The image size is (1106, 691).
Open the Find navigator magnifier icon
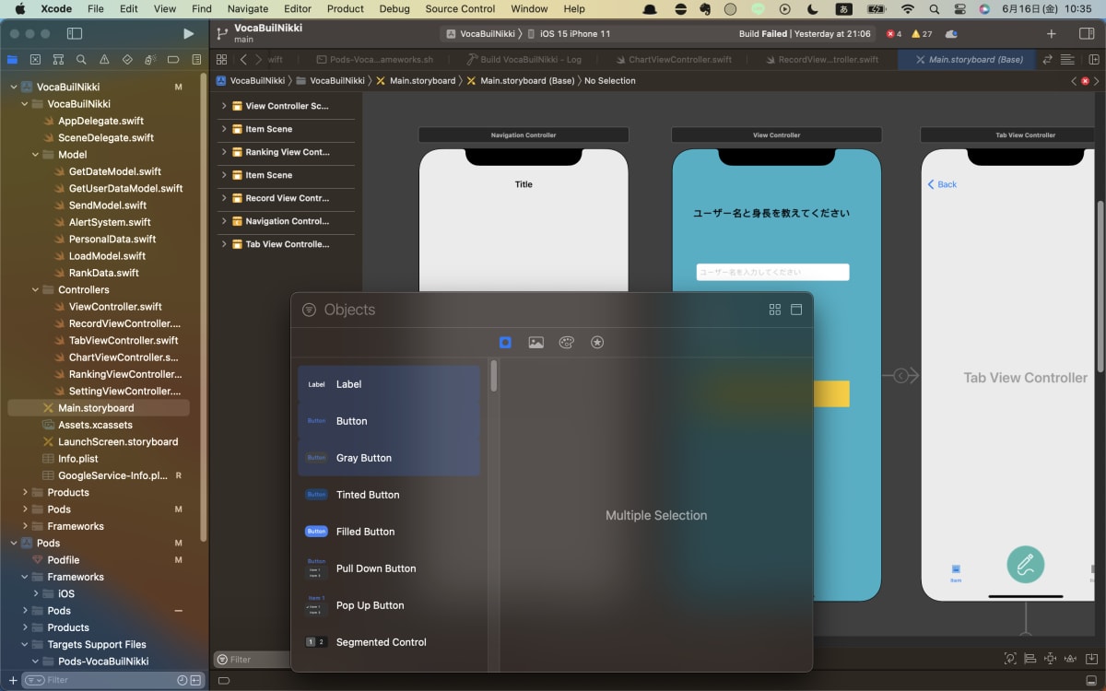tap(81, 59)
